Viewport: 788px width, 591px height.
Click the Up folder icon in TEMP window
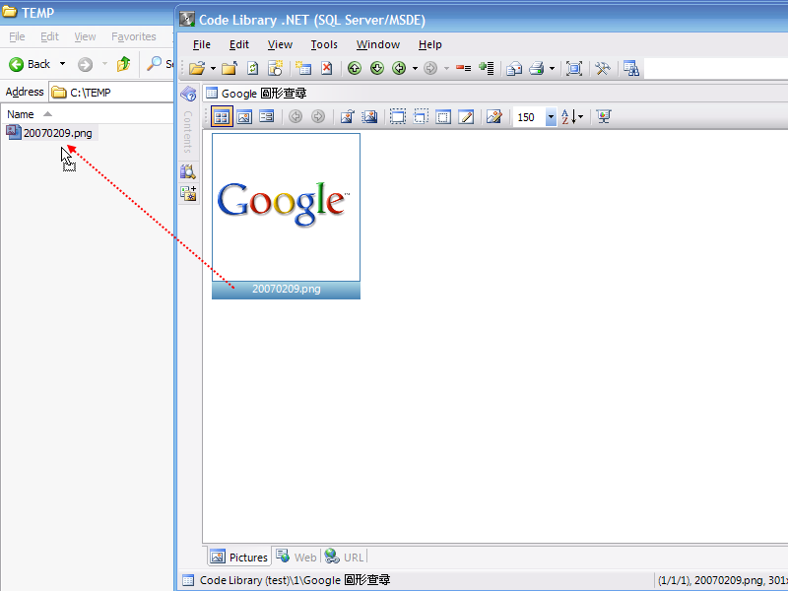pos(124,64)
